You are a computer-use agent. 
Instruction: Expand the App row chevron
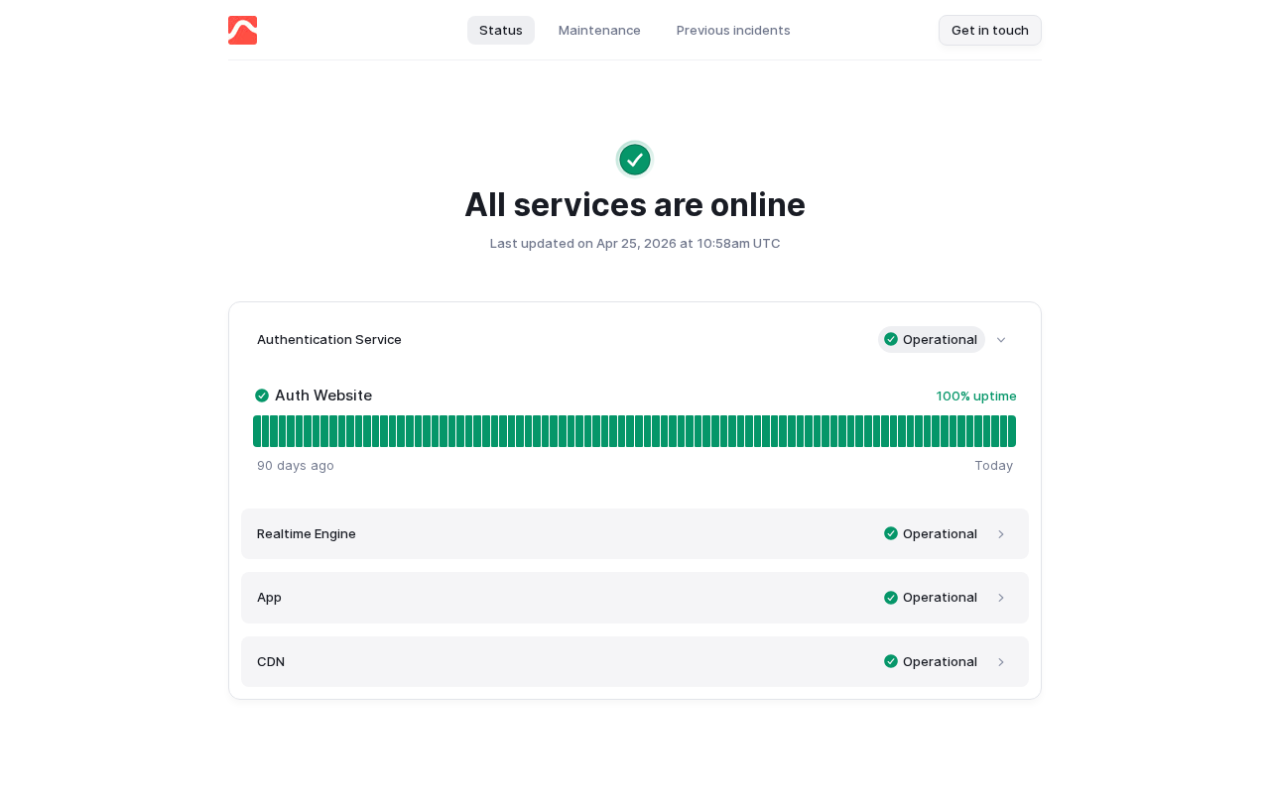pos(1001,598)
